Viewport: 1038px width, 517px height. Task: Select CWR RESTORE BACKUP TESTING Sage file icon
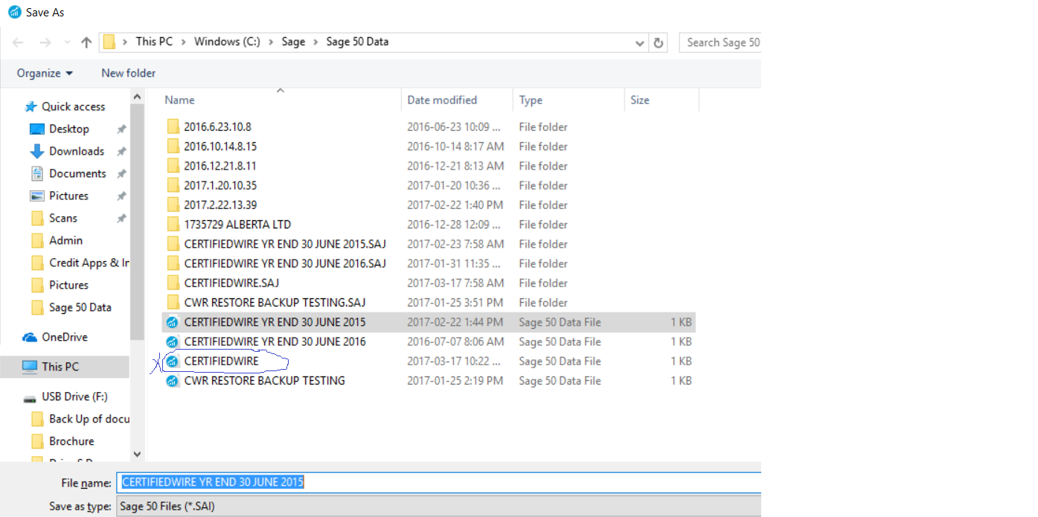(173, 381)
